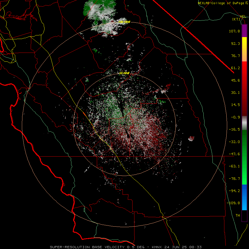Click the -32.0 velocity scale value
249x249 pixels.
(234, 142)
